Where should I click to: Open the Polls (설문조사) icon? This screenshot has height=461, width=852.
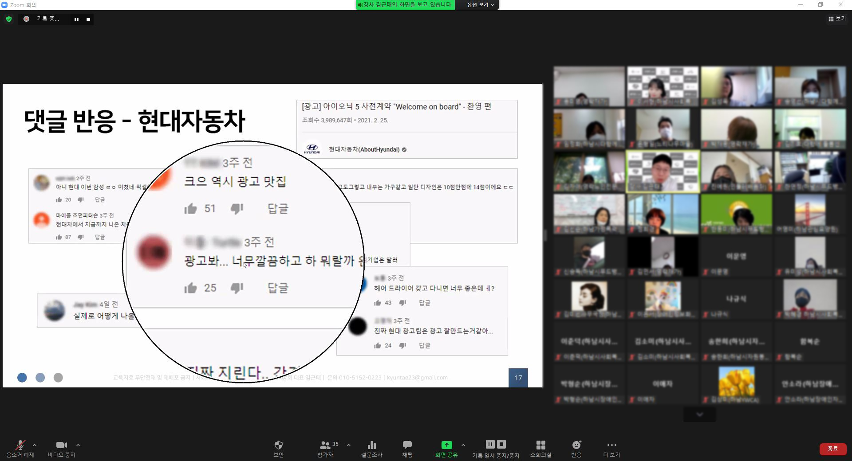tap(371, 445)
